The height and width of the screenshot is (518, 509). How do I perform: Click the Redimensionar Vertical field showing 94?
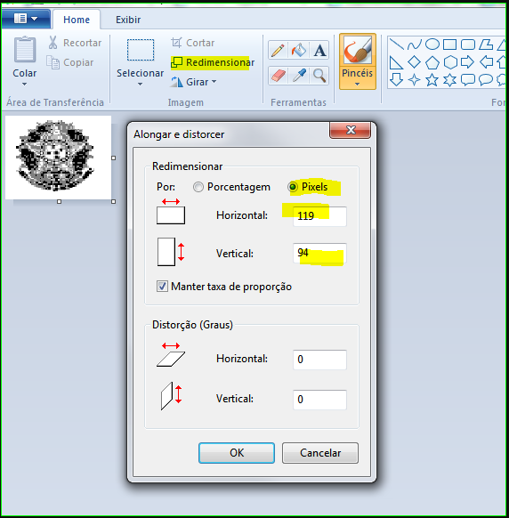pyautogui.click(x=319, y=253)
